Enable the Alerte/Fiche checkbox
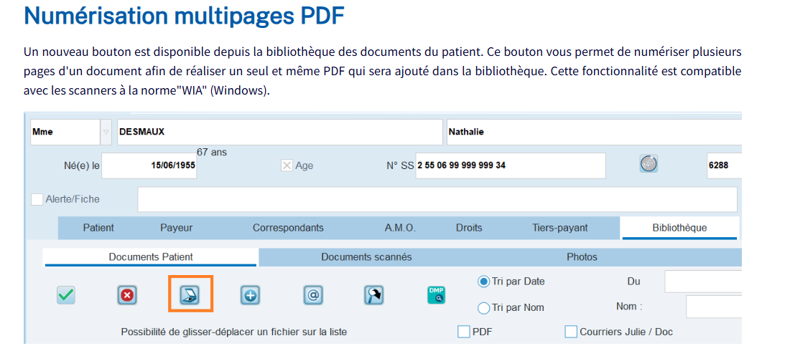The height and width of the screenshot is (356, 795). click(x=37, y=199)
